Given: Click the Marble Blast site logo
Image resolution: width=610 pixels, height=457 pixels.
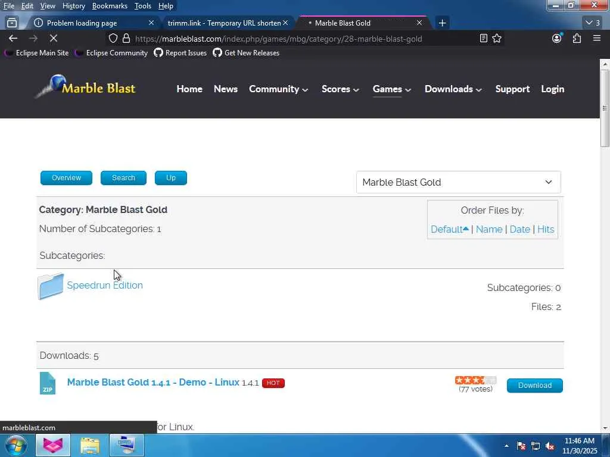Looking at the screenshot, I should [x=86, y=87].
